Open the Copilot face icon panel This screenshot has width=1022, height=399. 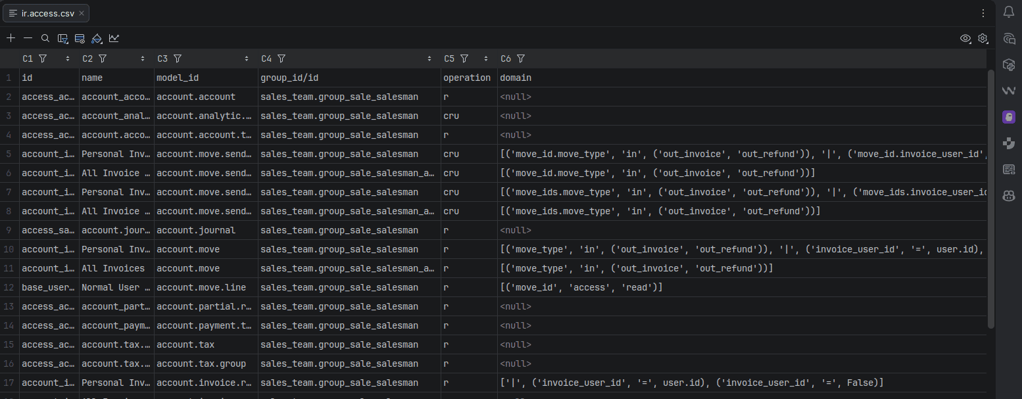point(1009,196)
